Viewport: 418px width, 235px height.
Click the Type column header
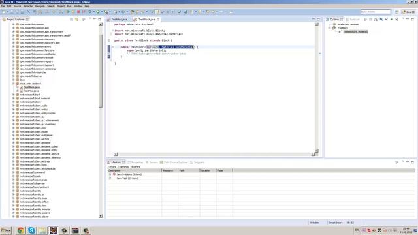[x=224, y=170]
